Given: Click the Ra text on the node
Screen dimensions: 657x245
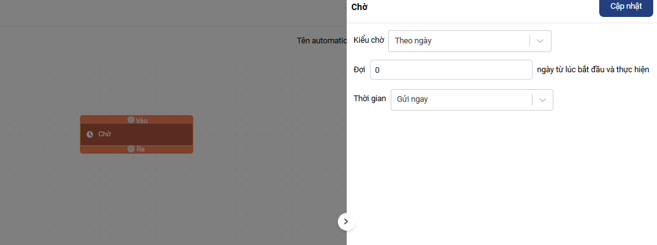Looking at the screenshot, I should pos(141,149).
